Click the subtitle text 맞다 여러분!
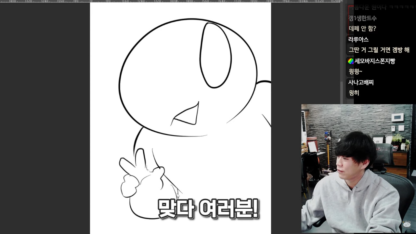 [208, 208]
